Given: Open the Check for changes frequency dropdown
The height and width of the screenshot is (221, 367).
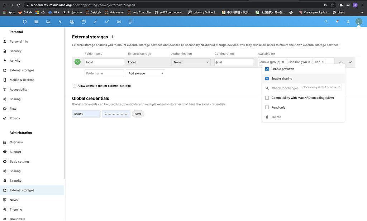Looking at the screenshot, I should coord(321,87).
